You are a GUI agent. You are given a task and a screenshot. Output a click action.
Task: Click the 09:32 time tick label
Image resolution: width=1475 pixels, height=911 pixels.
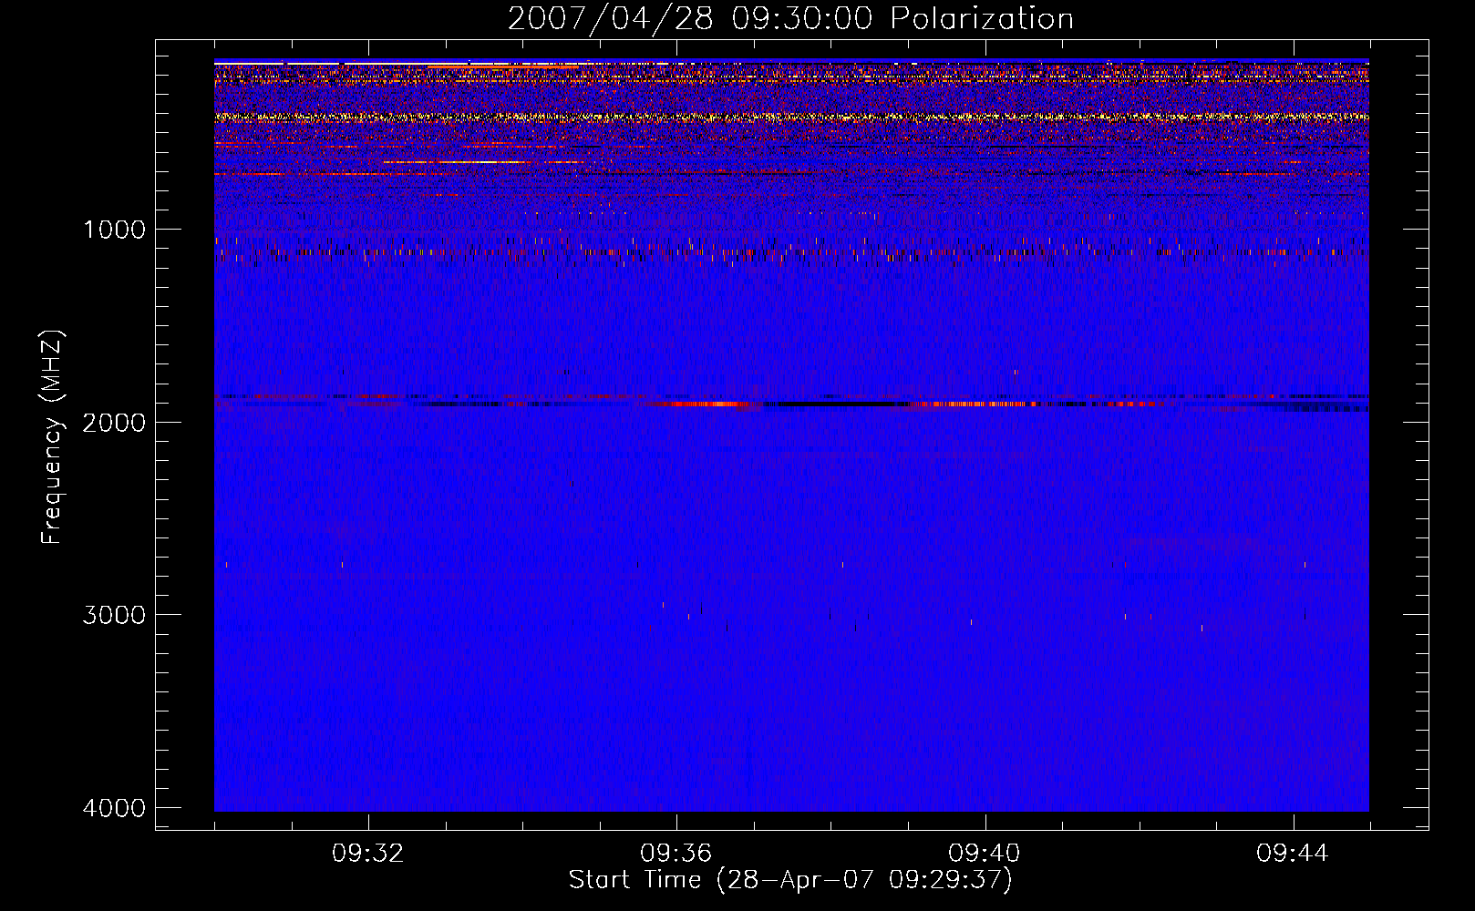368,854
